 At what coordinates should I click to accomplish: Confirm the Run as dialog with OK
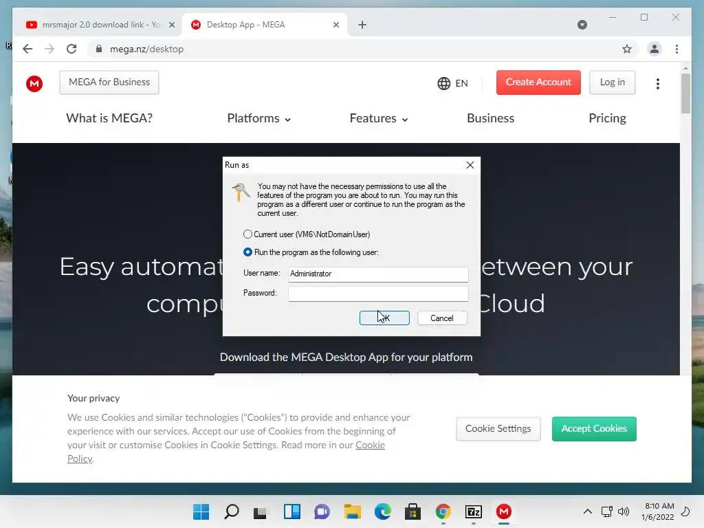click(384, 318)
